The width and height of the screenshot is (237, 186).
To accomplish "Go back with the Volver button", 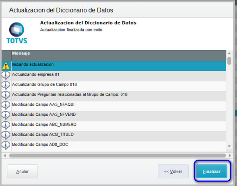I will click(x=173, y=172).
